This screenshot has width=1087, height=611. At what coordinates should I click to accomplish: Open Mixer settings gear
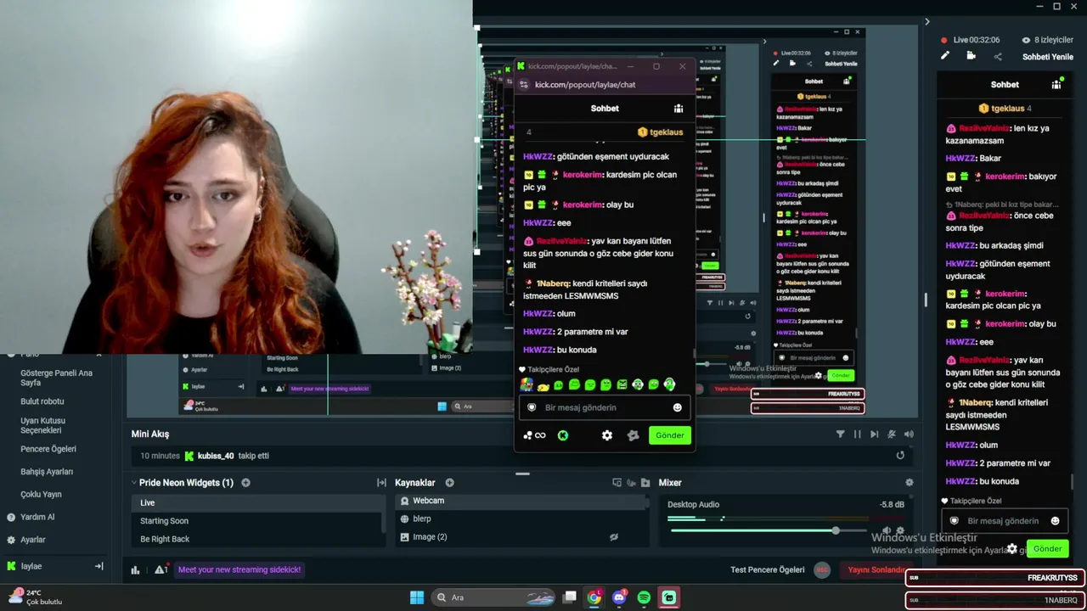click(909, 483)
